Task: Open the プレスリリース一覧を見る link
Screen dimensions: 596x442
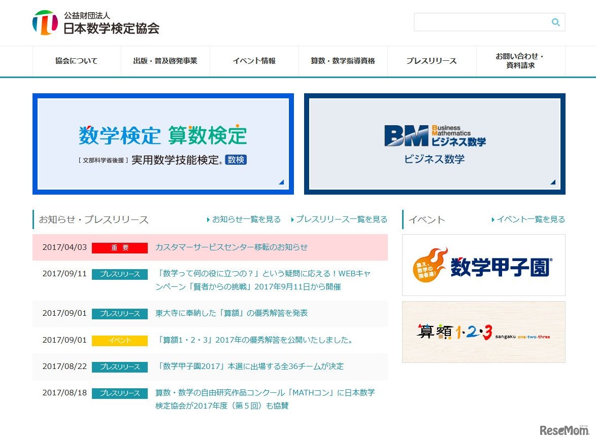Action: click(340, 219)
